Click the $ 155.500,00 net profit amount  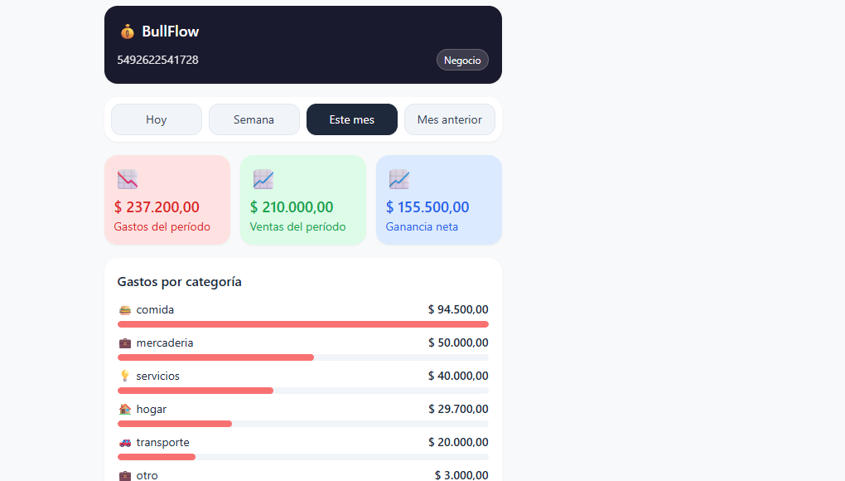pyautogui.click(x=427, y=207)
